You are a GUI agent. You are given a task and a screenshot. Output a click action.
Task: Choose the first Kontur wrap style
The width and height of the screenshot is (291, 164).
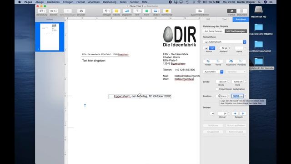click(x=206, y=48)
